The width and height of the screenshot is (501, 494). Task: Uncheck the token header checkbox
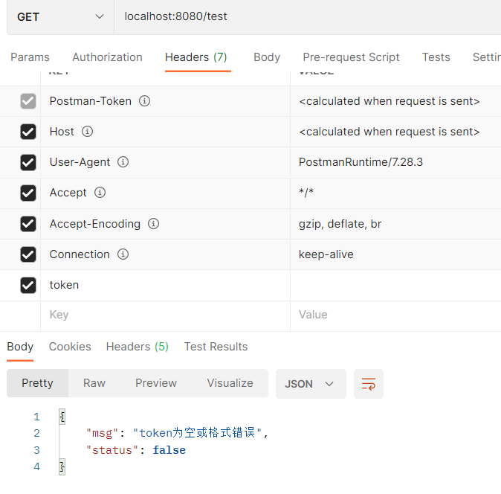[28, 285]
